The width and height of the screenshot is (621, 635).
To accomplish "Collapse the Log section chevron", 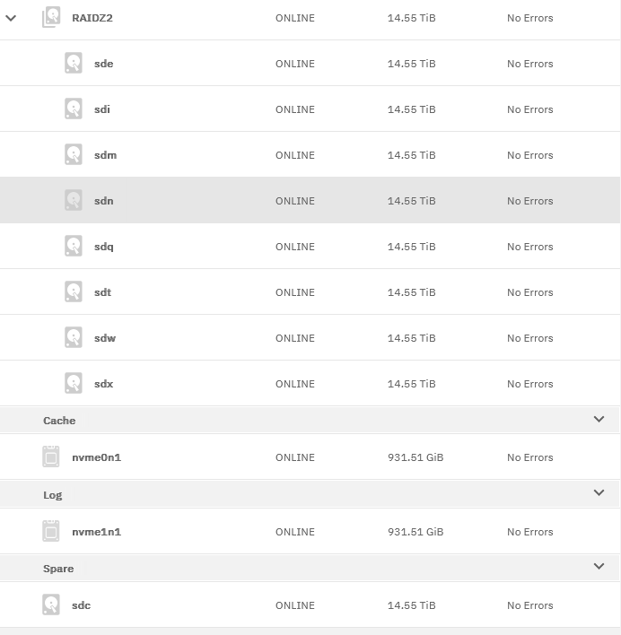I will click(599, 493).
